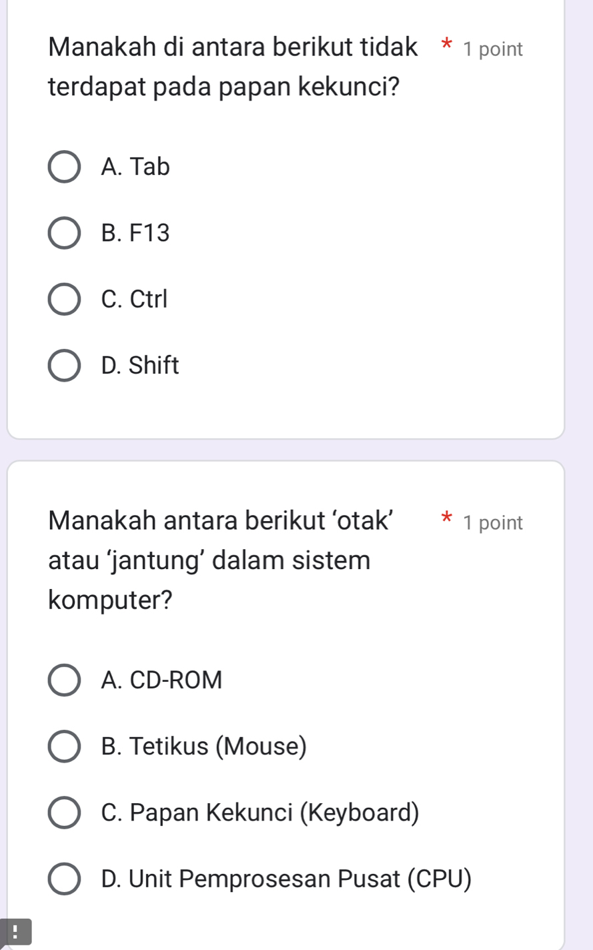The width and height of the screenshot is (593, 950).
Task: Click the report problem exclamation icon
Action: [15, 931]
